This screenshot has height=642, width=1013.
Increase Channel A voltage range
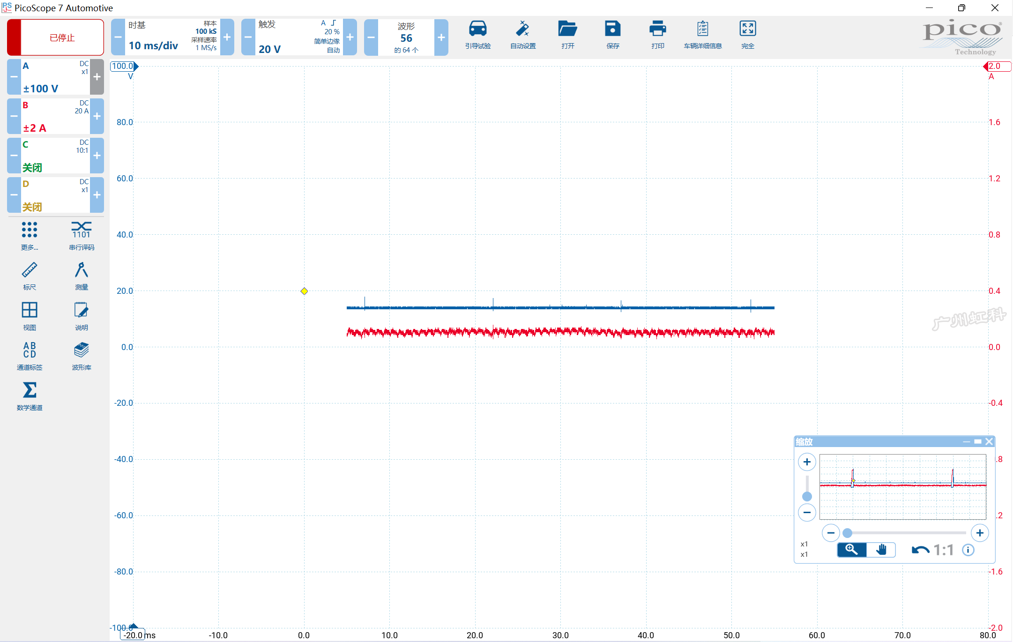97,77
